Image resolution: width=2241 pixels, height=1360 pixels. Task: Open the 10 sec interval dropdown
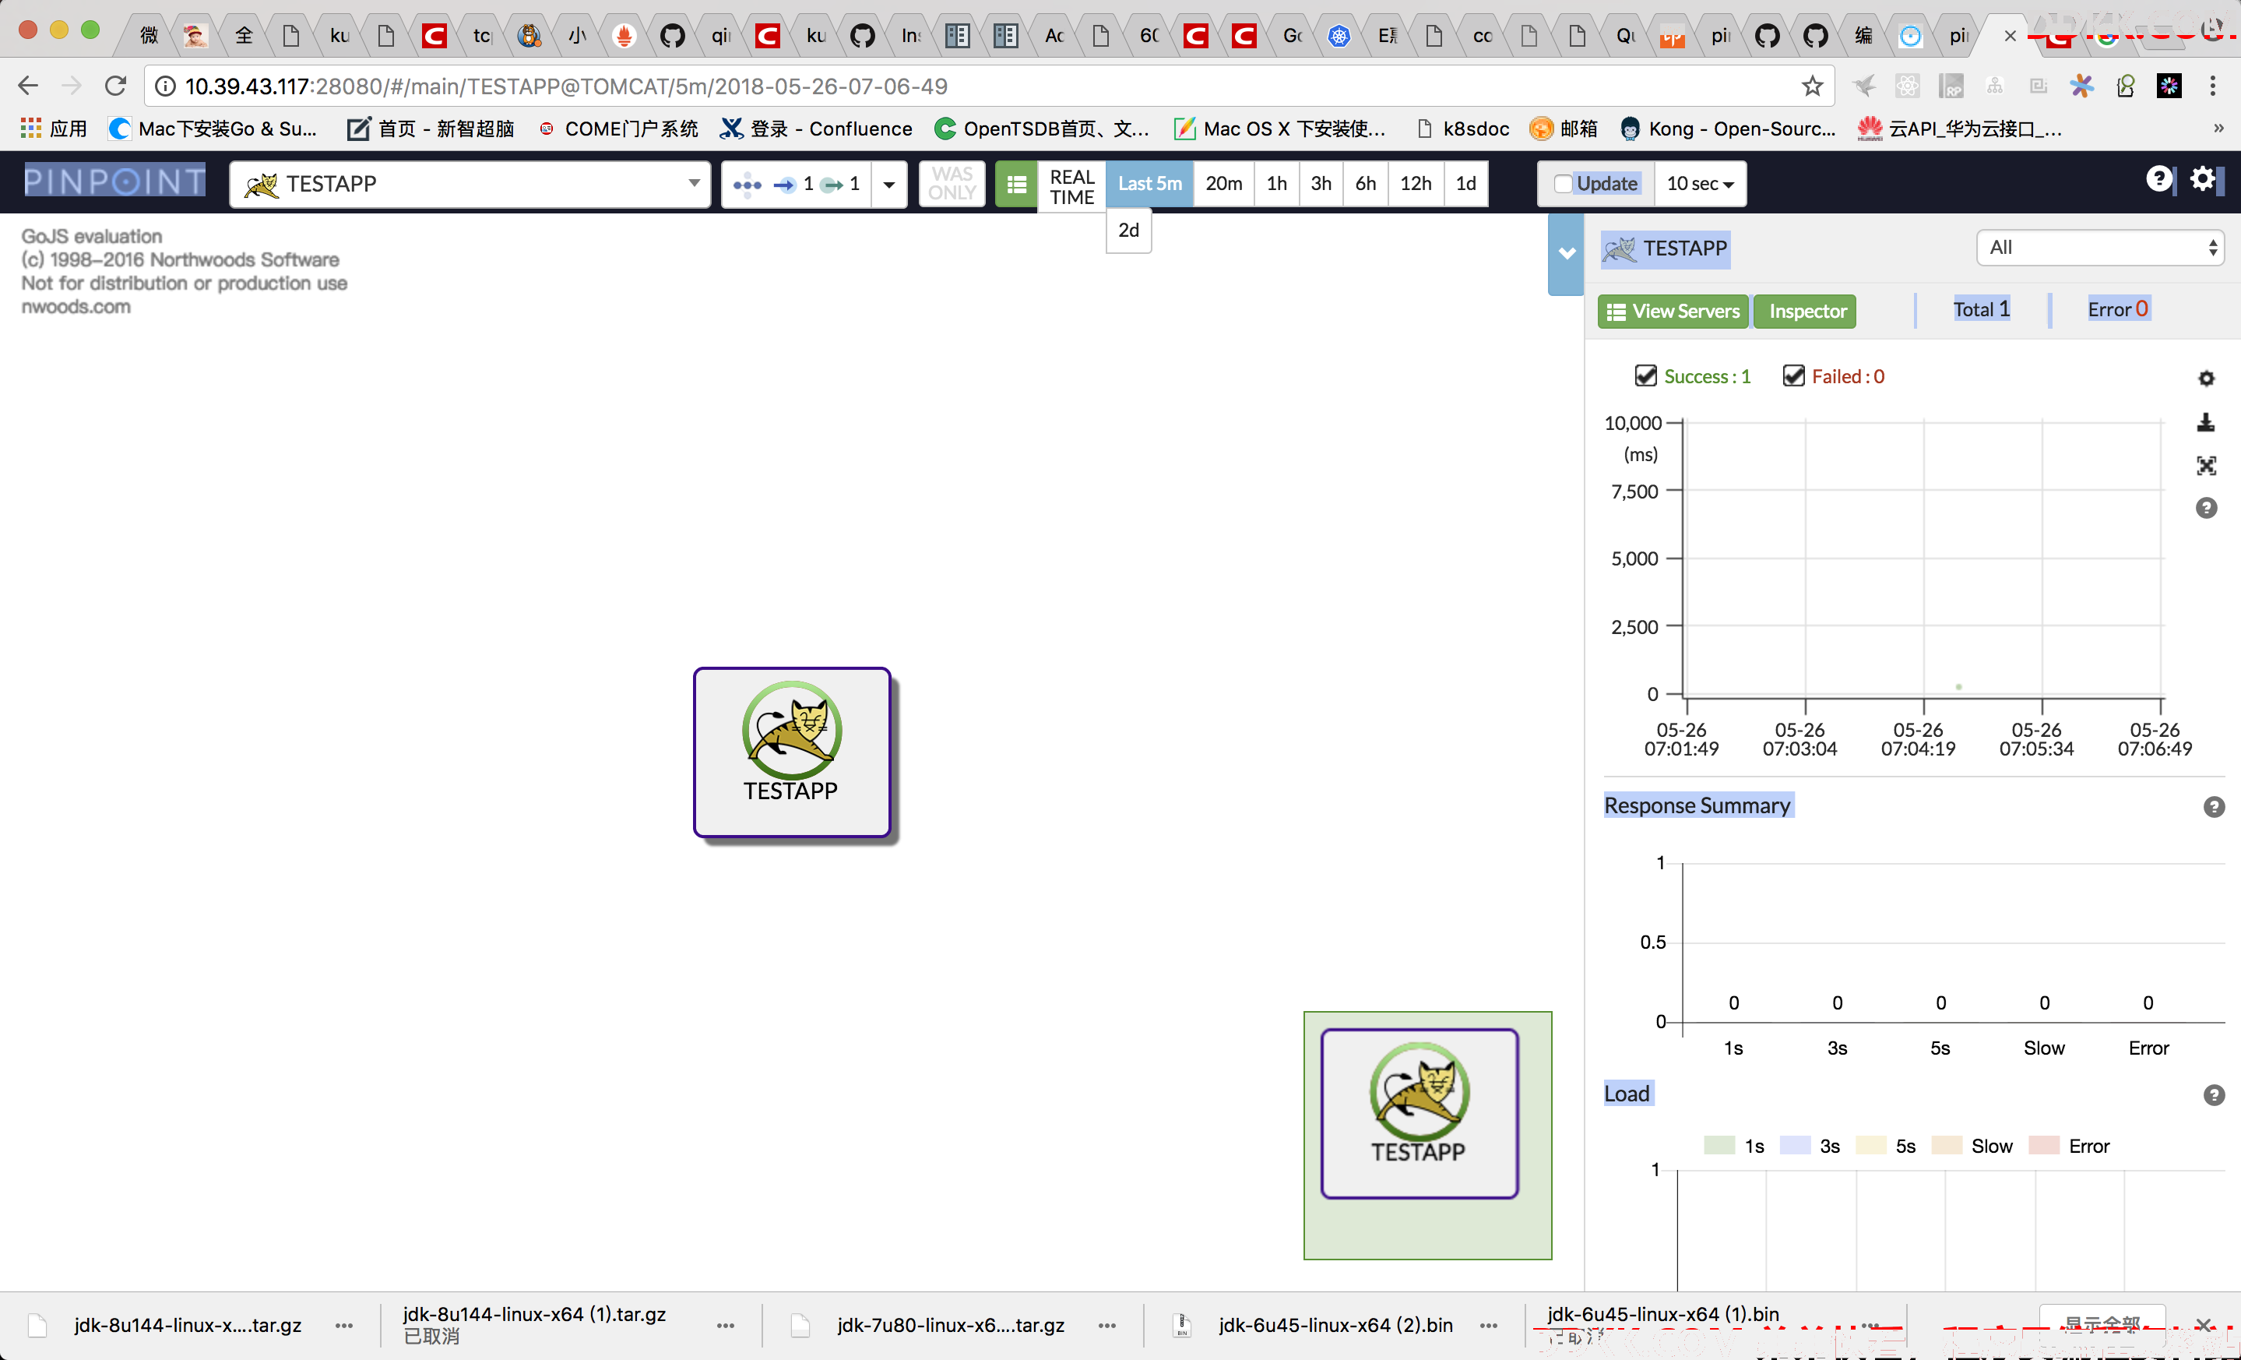click(x=1699, y=184)
